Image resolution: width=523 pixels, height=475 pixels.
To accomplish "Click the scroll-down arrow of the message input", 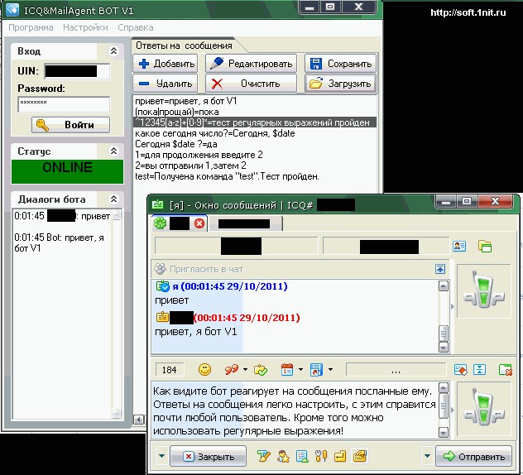I will pyautogui.click(x=444, y=433).
